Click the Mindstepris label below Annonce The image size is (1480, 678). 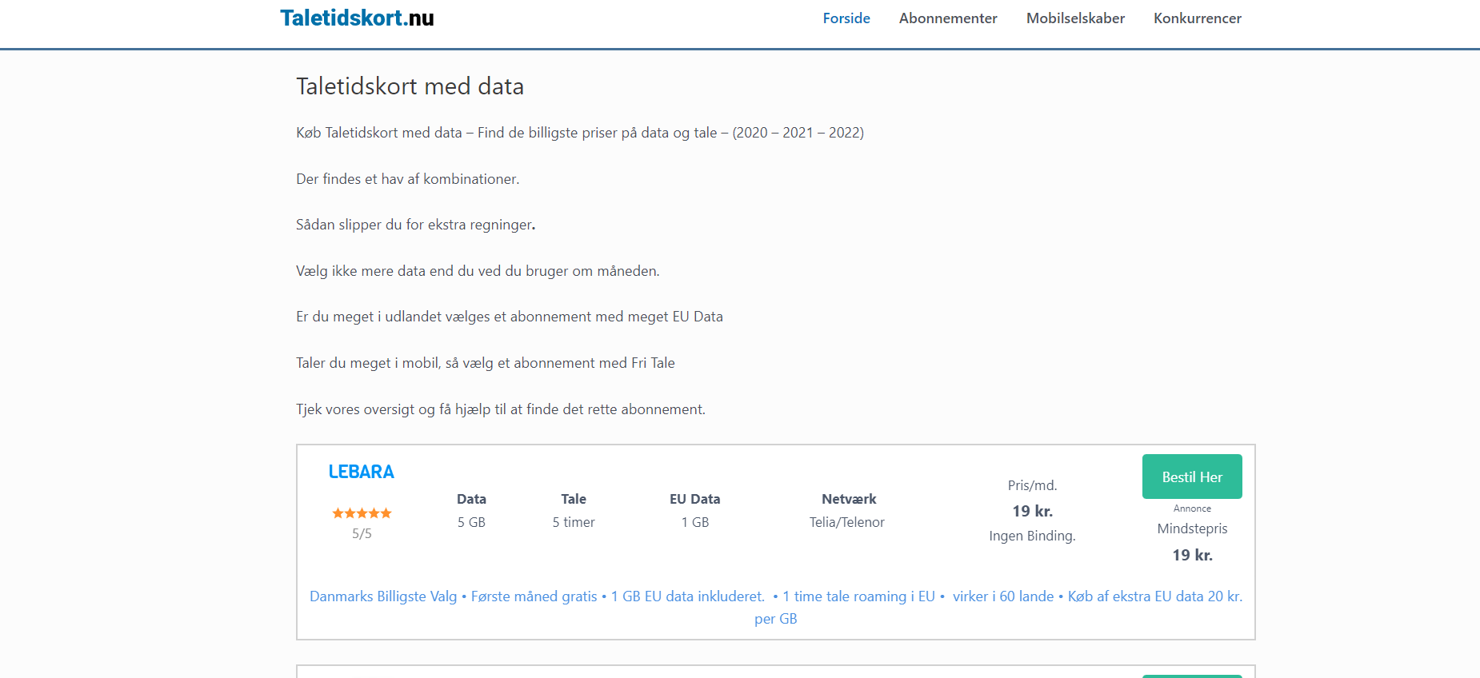(x=1191, y=528)
